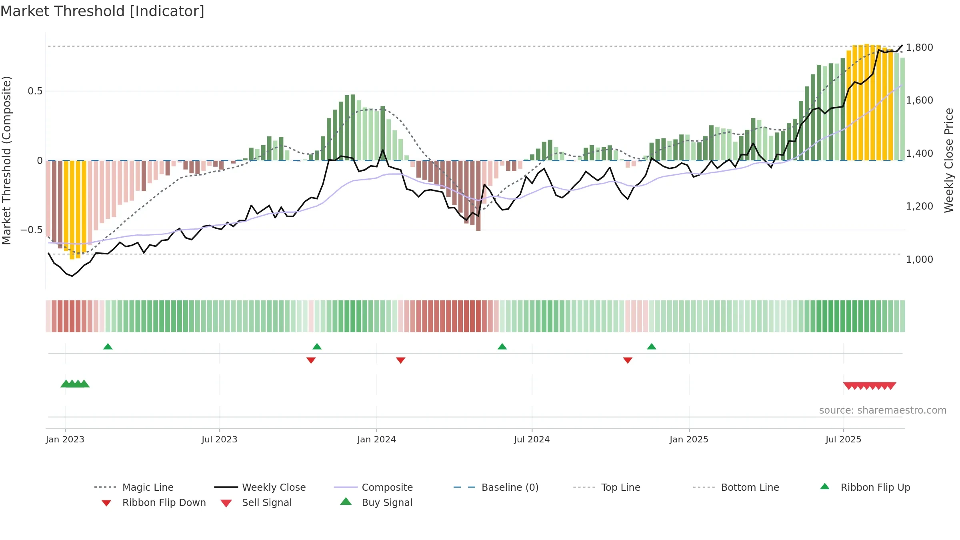
Task: Toggle the Magic Line legend entry
Action: (134, 487)
